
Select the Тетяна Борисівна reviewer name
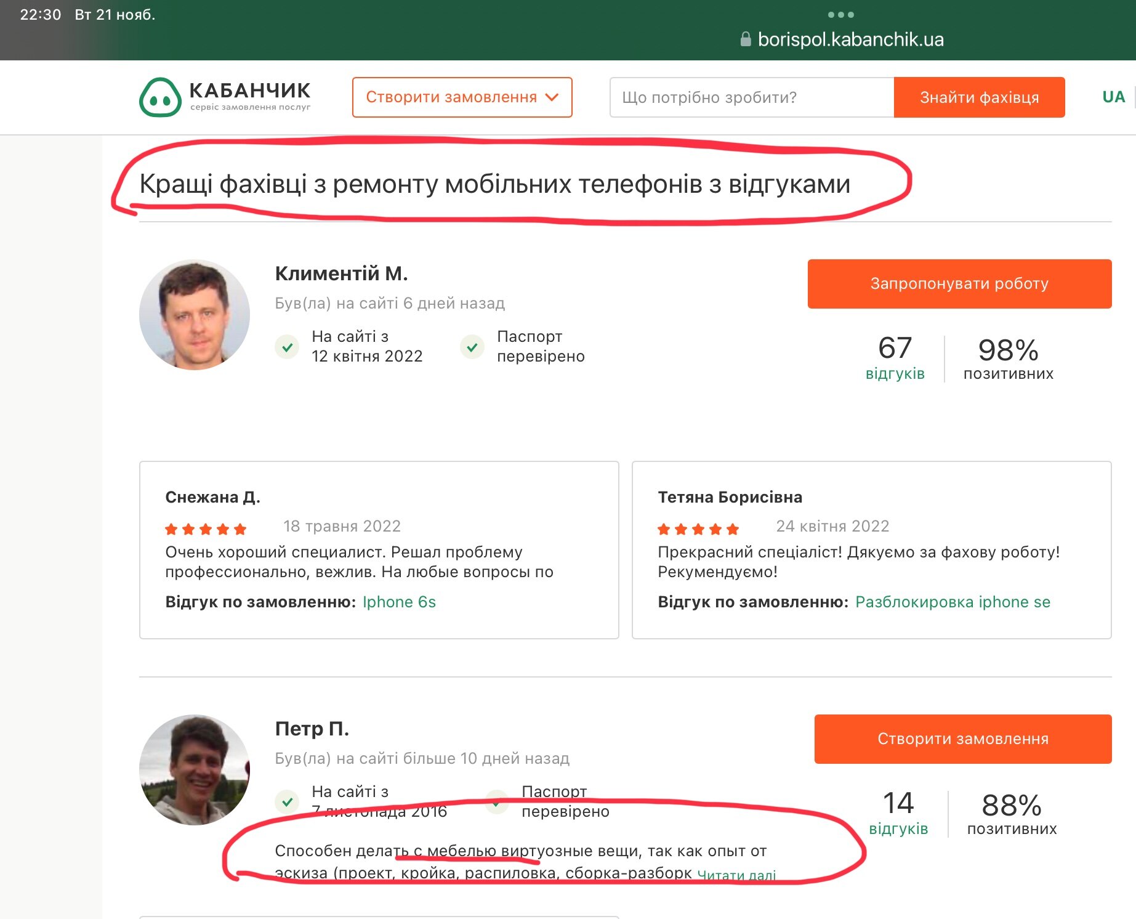pyautogui.click(x=730, y=497)
